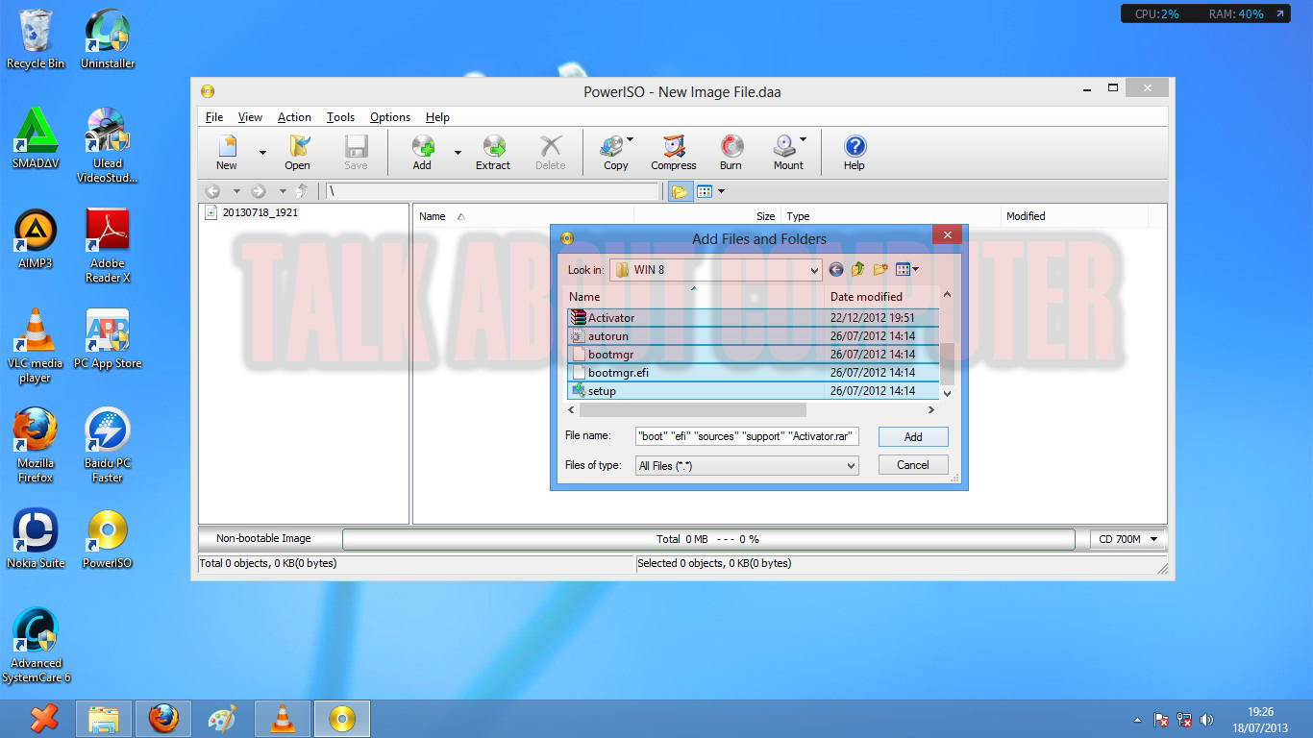
Task: Click the Non-bootable Image status label
Action: point(263,539)
